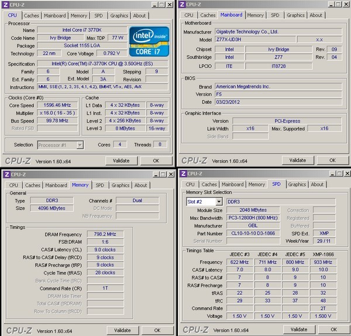
Task: Click the DRAM Frequency value '798.2 MHz'
Action: (x=105, y=234)
